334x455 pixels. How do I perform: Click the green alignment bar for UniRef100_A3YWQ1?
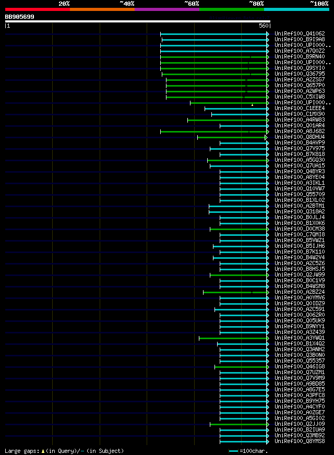pos(234,339)
